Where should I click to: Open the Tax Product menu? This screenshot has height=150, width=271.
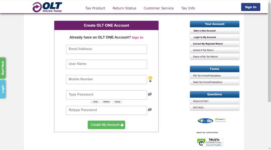(95, 8)
